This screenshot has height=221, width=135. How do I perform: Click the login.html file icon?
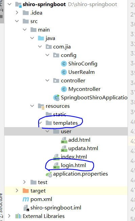tap(56, 165)
